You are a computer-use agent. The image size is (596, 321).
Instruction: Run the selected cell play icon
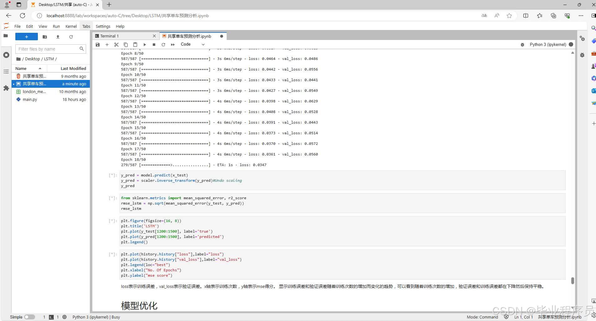pos(145,45)
